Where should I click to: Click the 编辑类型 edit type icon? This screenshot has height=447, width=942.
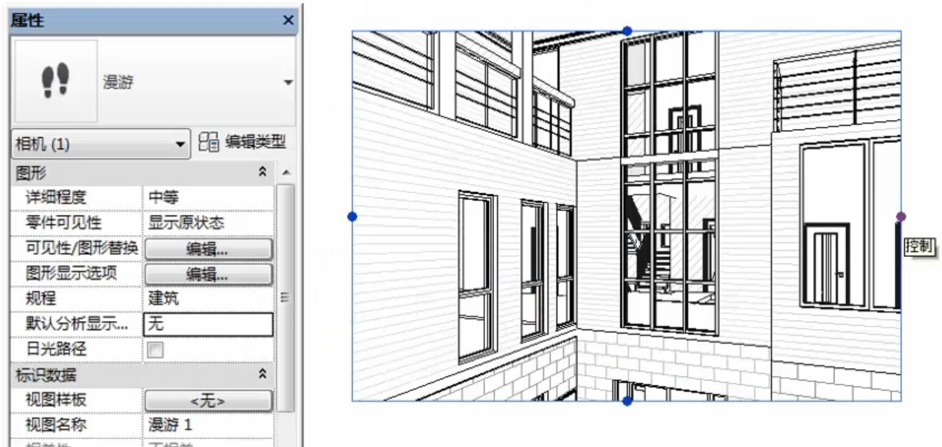(209, 142)
